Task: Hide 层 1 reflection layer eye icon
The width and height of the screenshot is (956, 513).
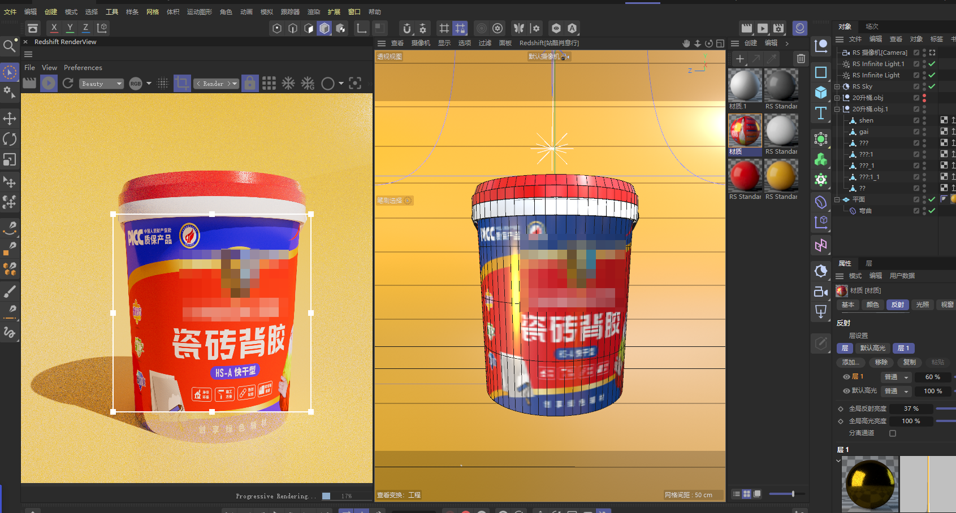Action: click(x=846, y=377)
